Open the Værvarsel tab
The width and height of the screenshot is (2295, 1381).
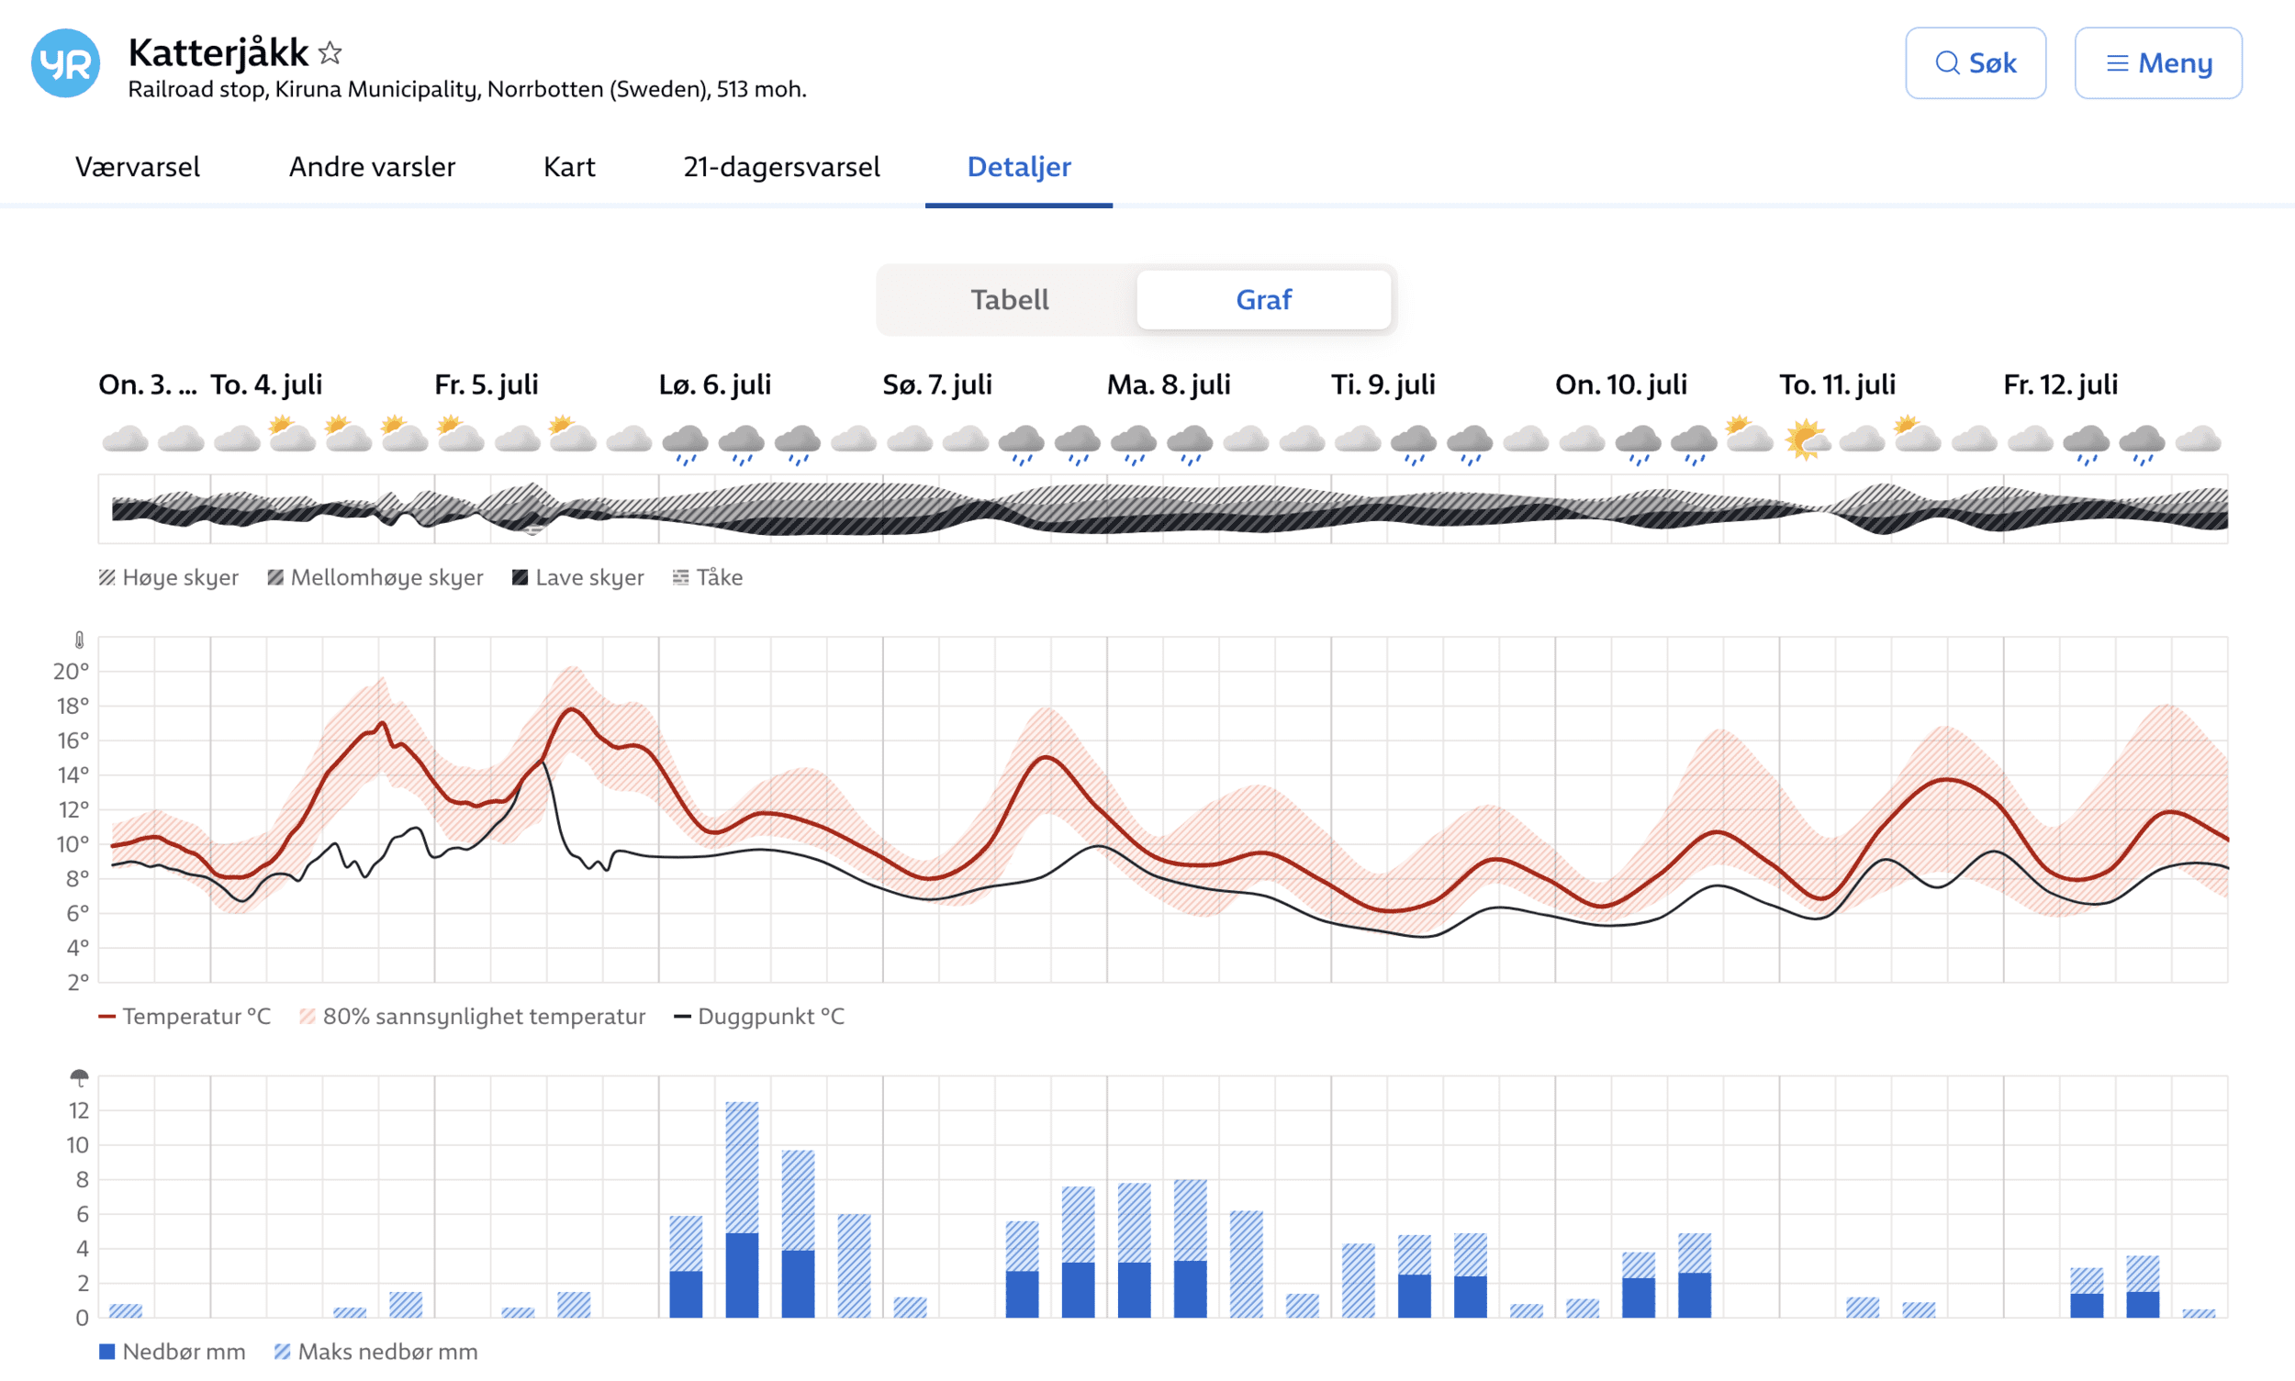[x=137, y=167]
